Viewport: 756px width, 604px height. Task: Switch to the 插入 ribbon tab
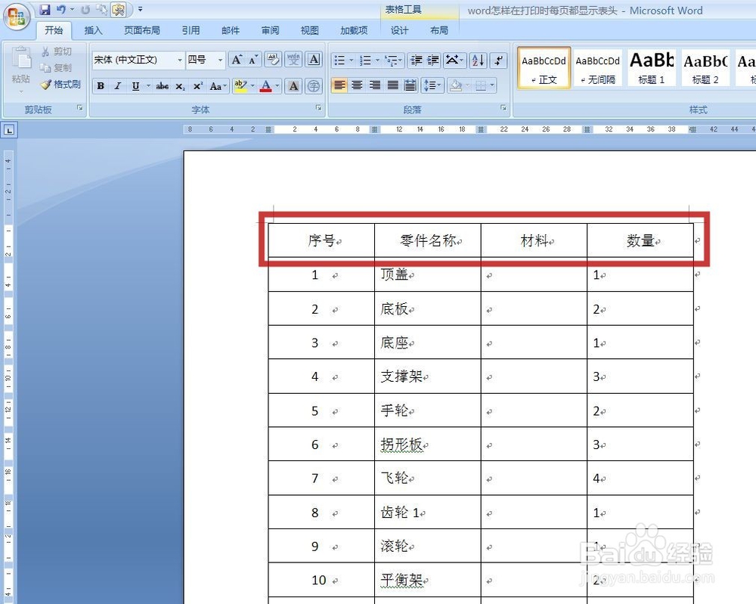coord(93,30)
